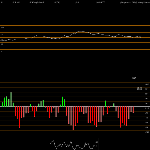Click the 'SI(TM)' header text

click(x=57, y=2)
